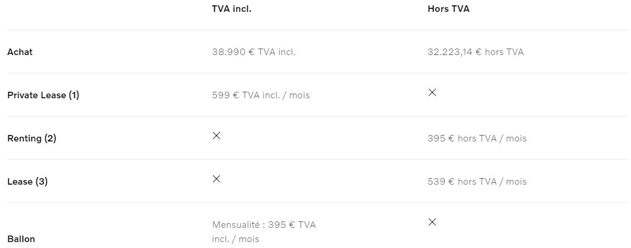Screen dimensions: 631x248
Task: Click the 395 € hors TVA / mois value
Action: 477,139
